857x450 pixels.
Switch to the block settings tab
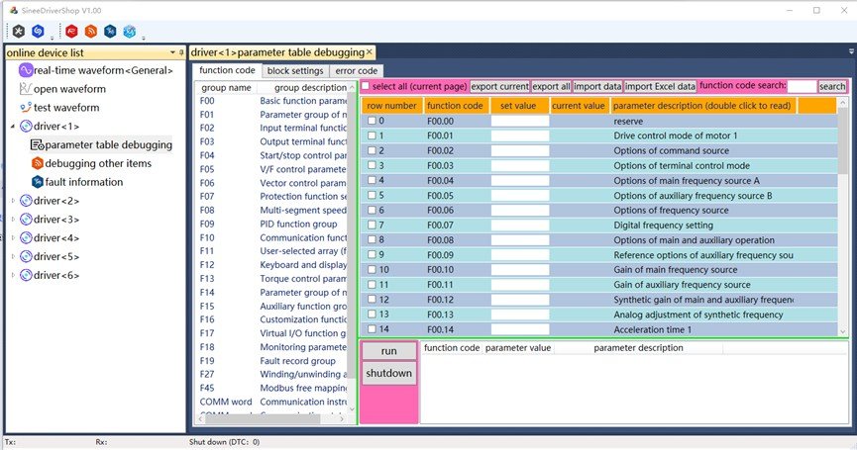pyautogui.click(x=294, y=71)
